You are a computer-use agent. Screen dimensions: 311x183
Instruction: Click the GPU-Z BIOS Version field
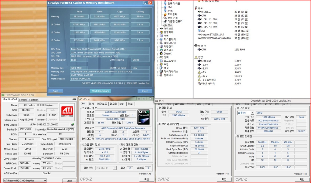(44, 125)
